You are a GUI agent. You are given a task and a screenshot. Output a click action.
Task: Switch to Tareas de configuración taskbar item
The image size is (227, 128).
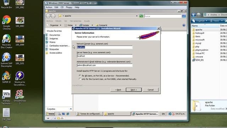point(89,114)
